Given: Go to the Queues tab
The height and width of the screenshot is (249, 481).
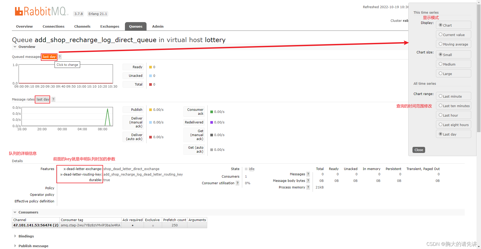Looking at the screenshot, I should tap(136, 26).
